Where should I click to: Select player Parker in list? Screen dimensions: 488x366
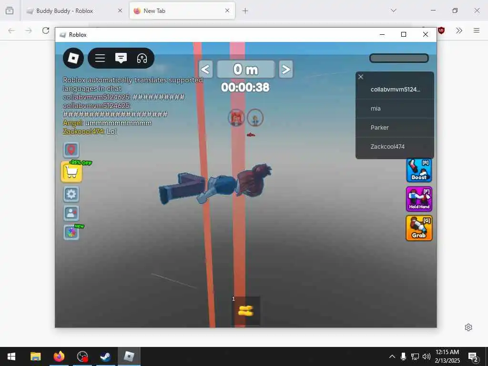pyautogui.click(x=395, y=128)
